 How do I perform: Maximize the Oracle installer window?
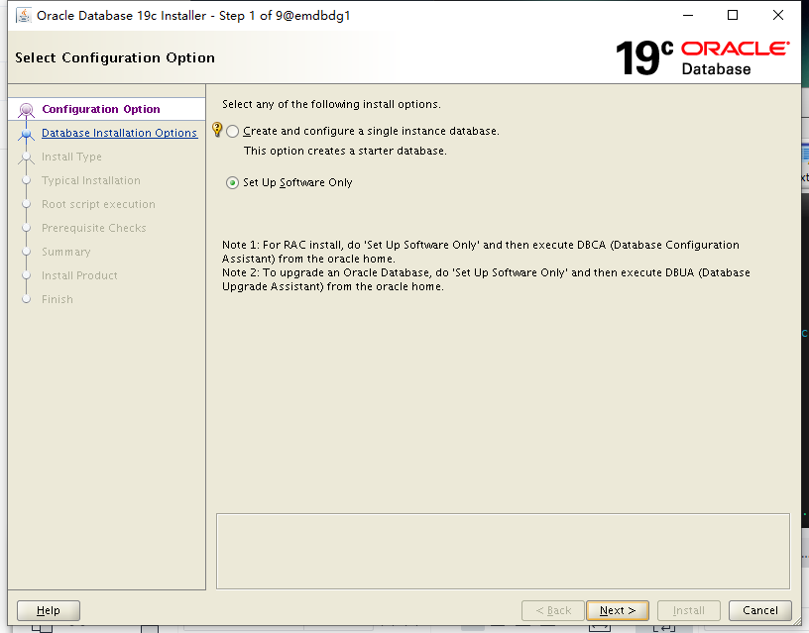pos(732,16)
